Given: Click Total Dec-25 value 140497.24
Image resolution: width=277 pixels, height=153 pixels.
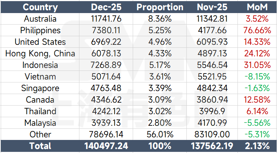Looking at the screenshot, I should [x=106, y=146].
